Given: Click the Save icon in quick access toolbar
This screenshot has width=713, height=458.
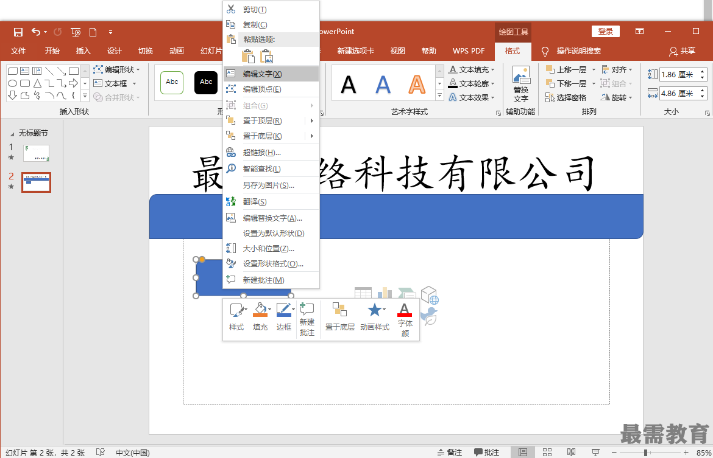Looking at the screenshot, I should click(x=18, y=32).
